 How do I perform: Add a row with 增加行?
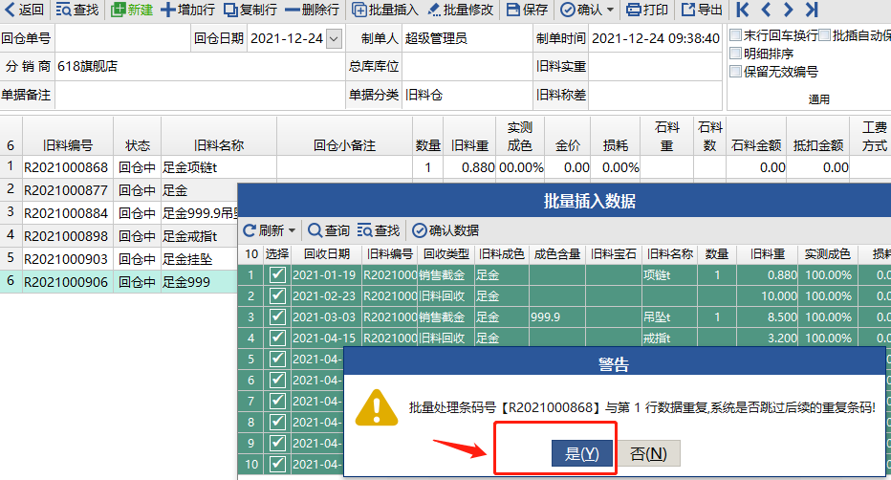pos(187,10)
